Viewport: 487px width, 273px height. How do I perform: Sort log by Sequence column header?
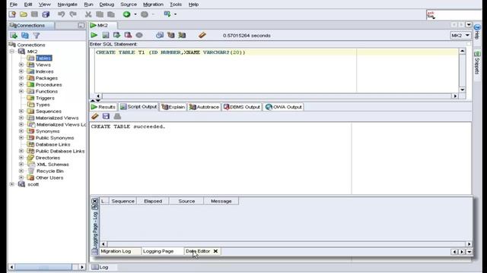[x=123, y=201]
